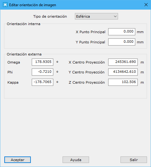Click the X Punto Principal field
This screenshot has width=151, height=167.
pyautogui.click(x=122, y=32)
